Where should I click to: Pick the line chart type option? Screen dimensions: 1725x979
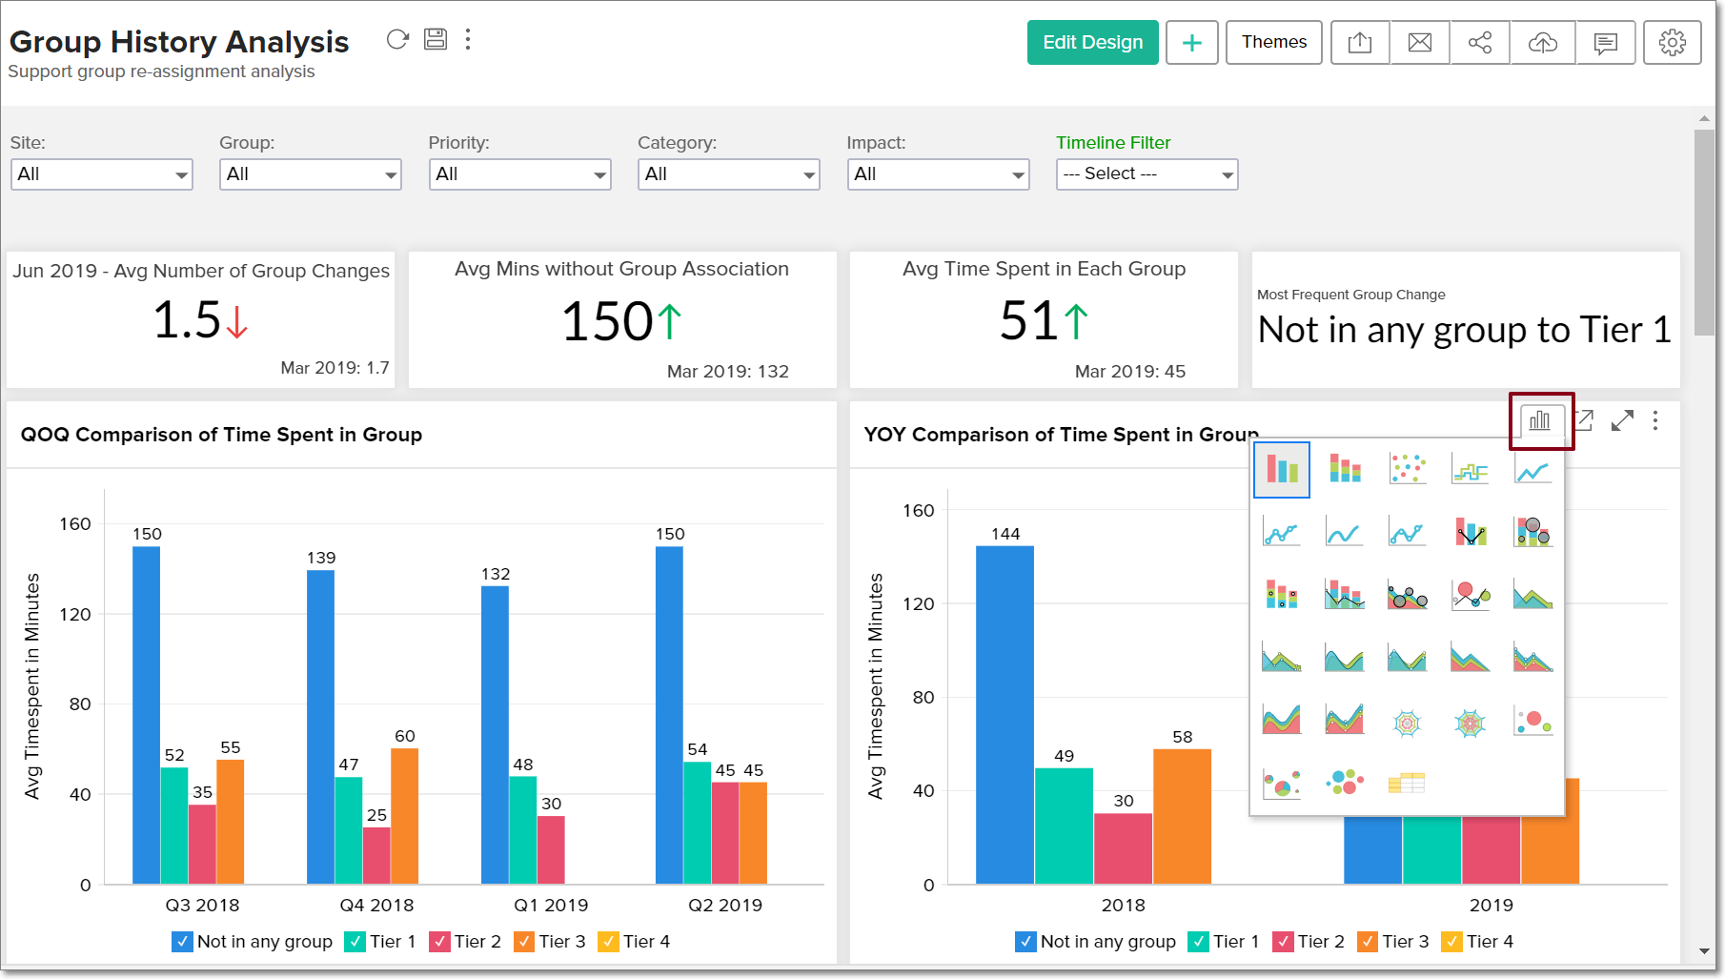1532,469
